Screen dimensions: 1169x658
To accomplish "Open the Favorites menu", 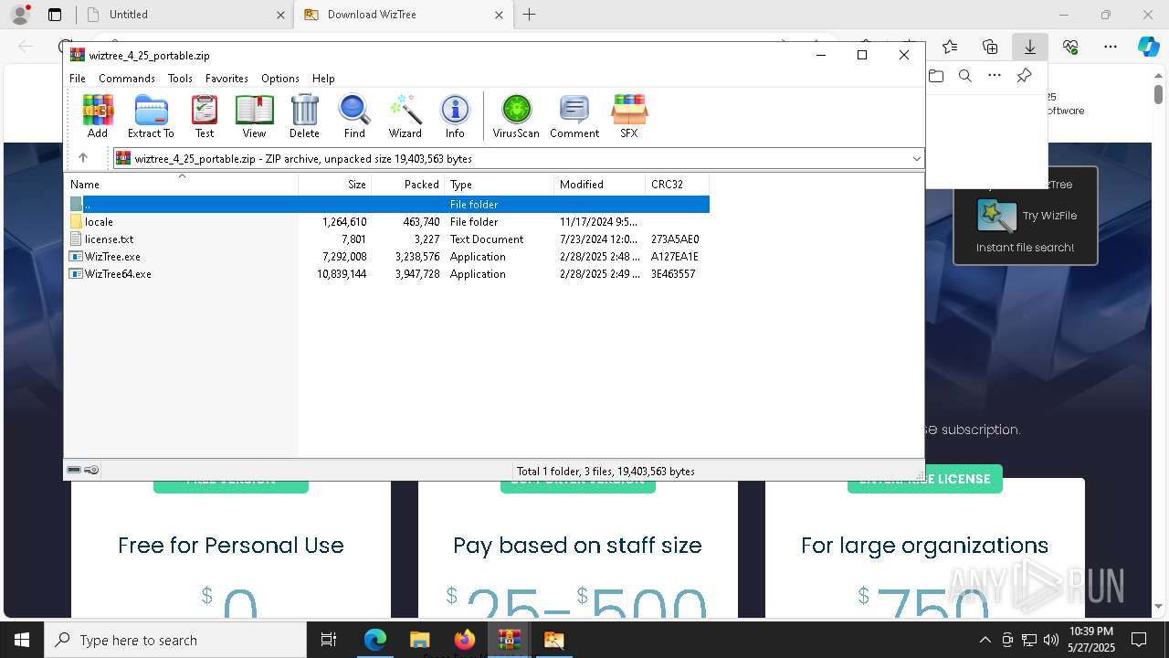I will coord(226,79).
